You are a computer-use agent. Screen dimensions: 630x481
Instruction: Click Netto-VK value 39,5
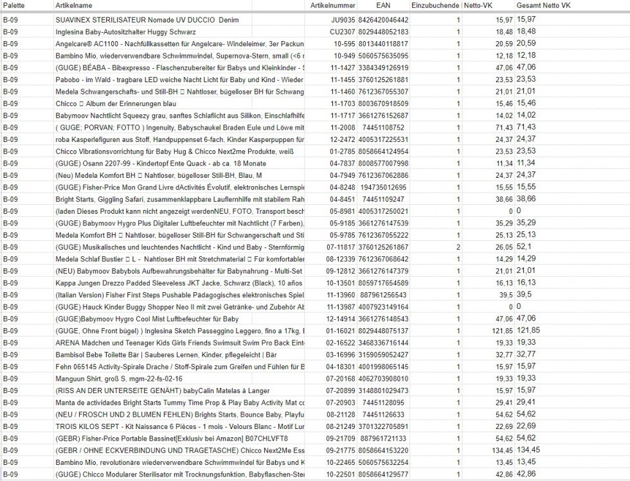tap(506, 295)
